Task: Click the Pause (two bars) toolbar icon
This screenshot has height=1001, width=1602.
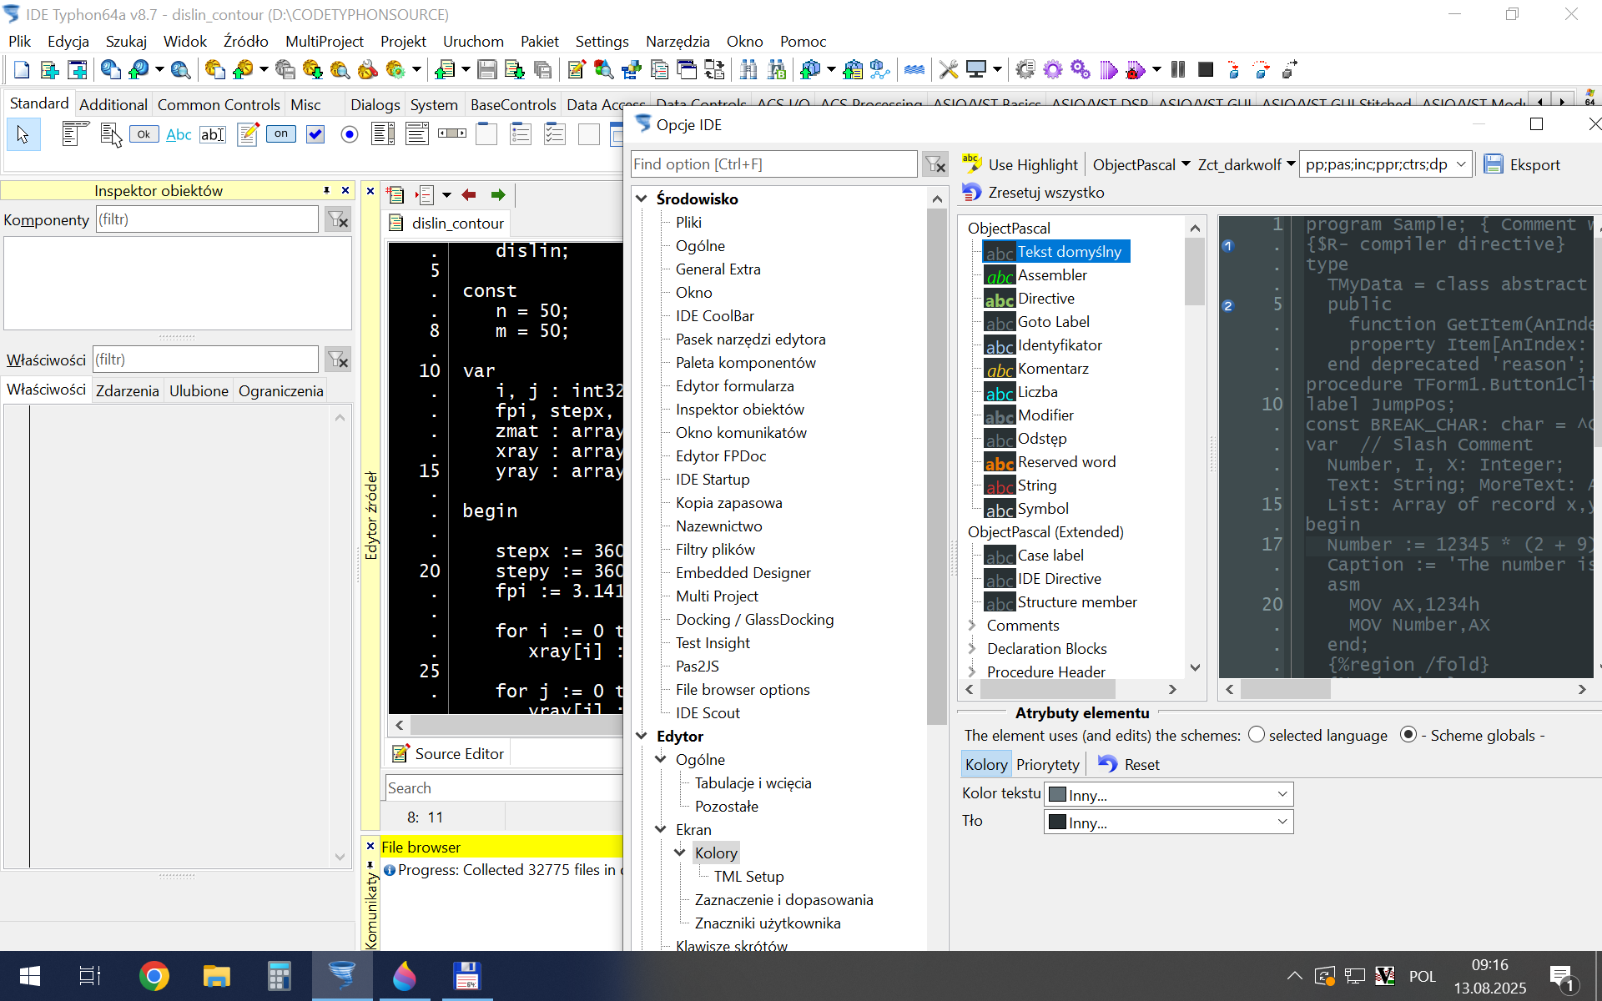Action: click(x=1178, y=70)
